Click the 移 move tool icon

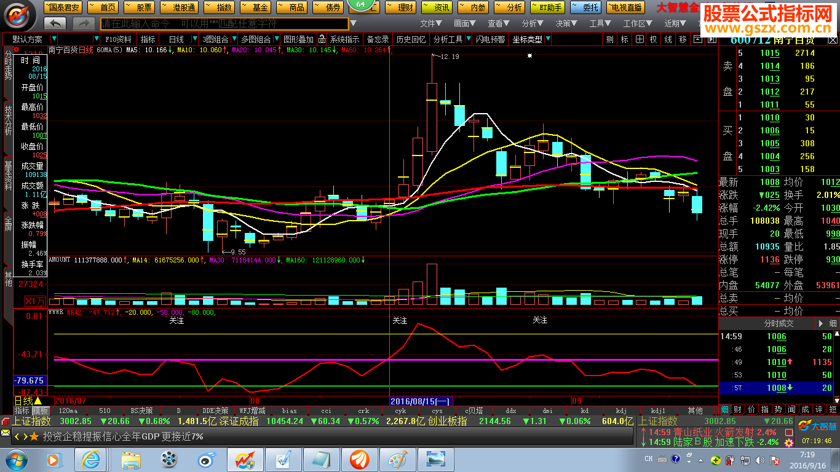pos(683,39)
